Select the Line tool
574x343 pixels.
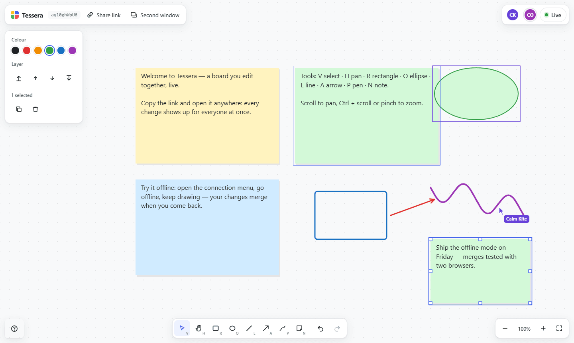coord(249,328)
